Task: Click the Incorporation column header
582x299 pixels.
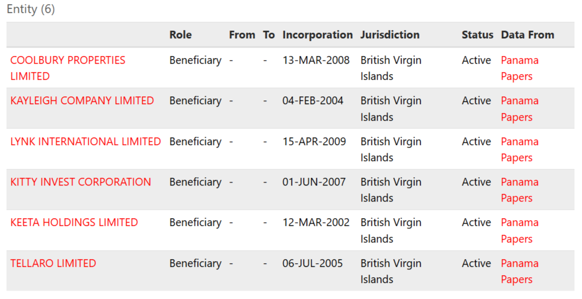Action: click(317, 35)
